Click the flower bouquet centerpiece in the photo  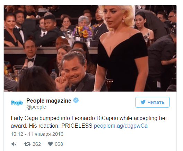(x=84, y=31)
